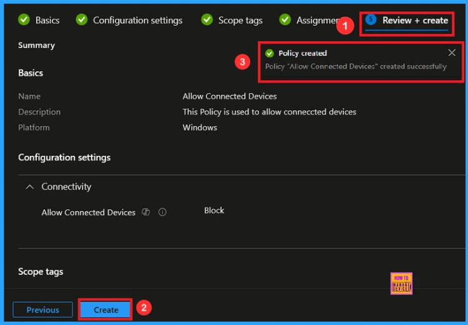Select the Review + create tab
The width and height of the screenshot is (468, 325).
coord(415,20)
